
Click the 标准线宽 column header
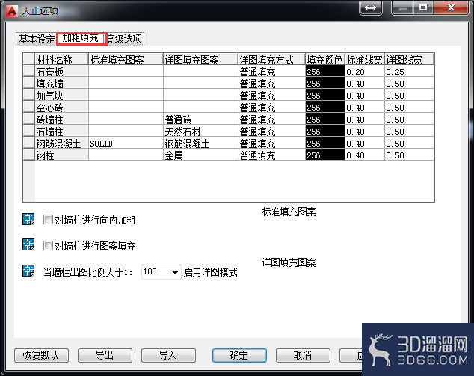(x=365, y=59)
